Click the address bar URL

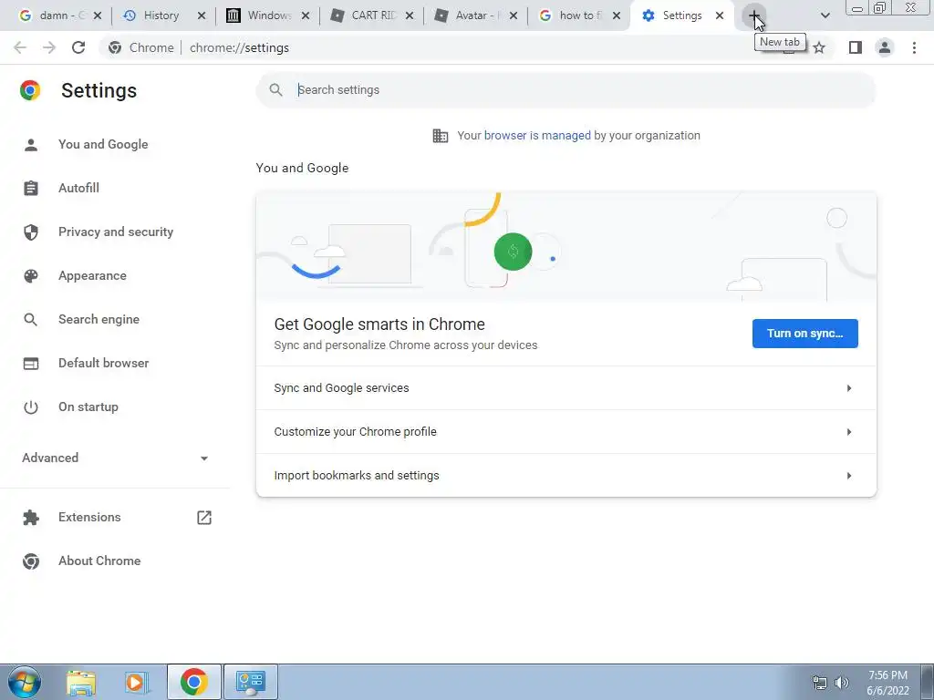[x=240, y=47]
